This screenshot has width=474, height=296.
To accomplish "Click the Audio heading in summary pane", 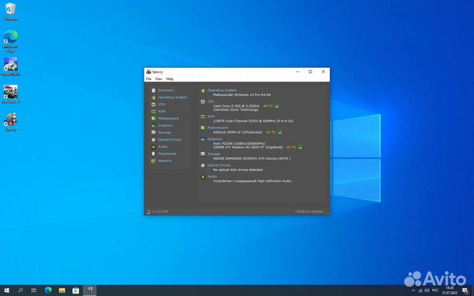I will (212, 176).
